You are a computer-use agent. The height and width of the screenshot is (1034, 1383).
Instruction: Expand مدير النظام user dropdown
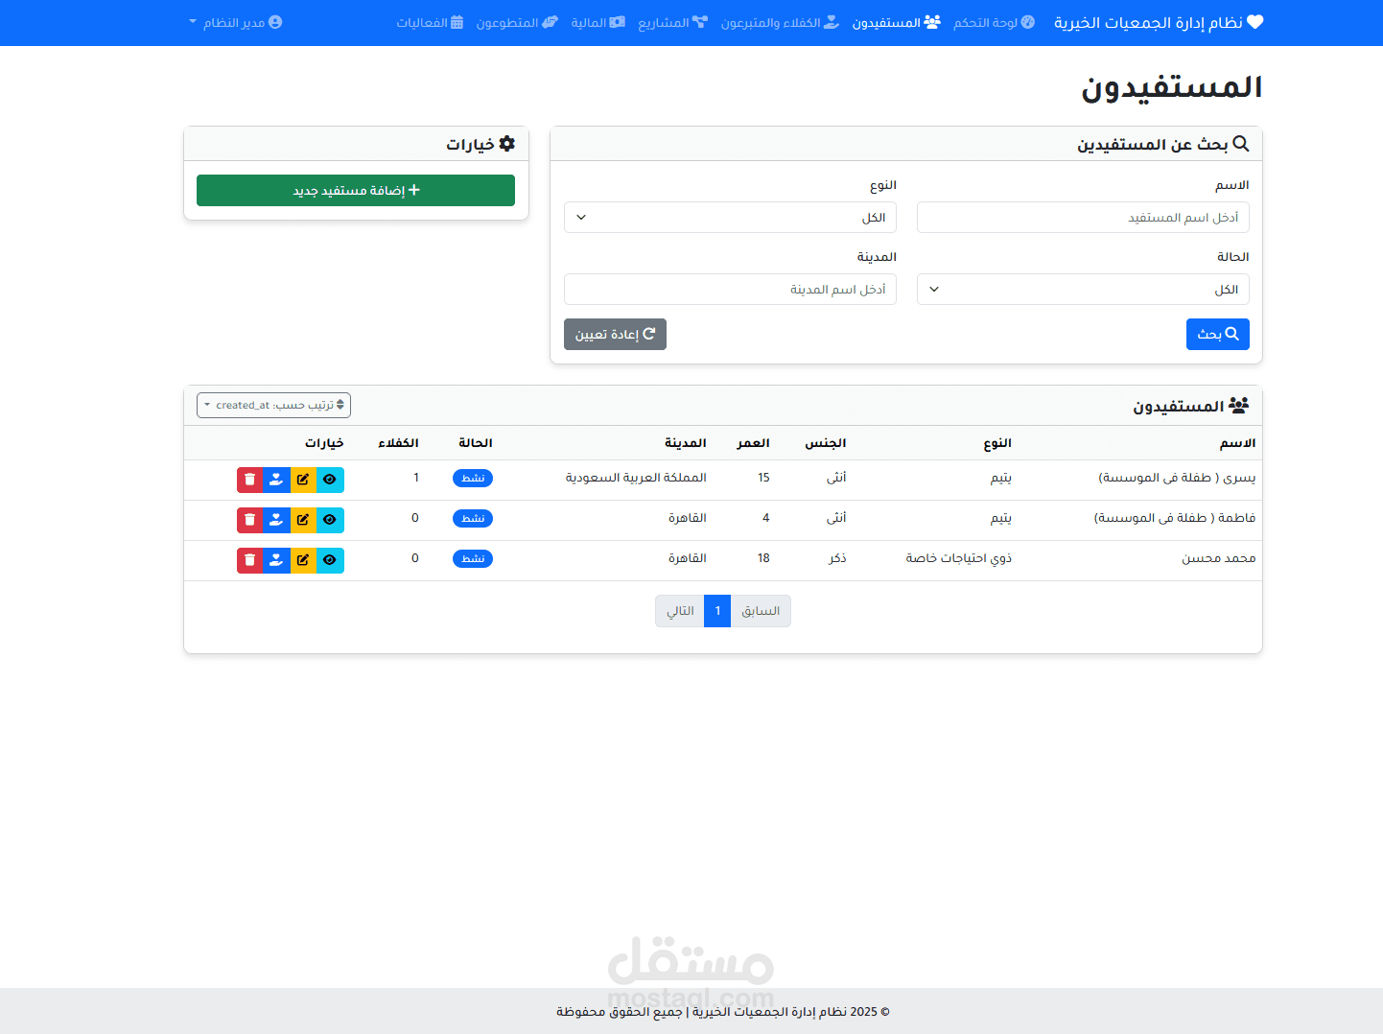click(x=235, y=22)
